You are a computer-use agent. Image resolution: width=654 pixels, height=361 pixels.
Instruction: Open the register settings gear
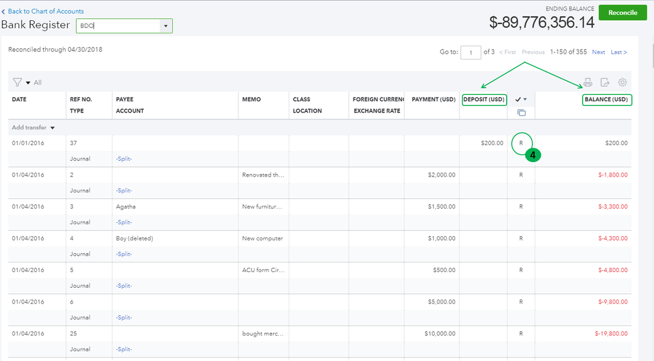click(623, 82)
